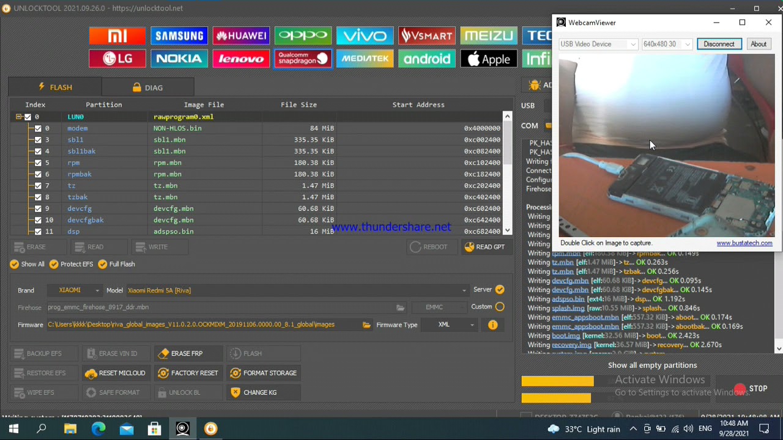Open the About button in WebcamViewer

pyautogui.click(x=759, y=44)
